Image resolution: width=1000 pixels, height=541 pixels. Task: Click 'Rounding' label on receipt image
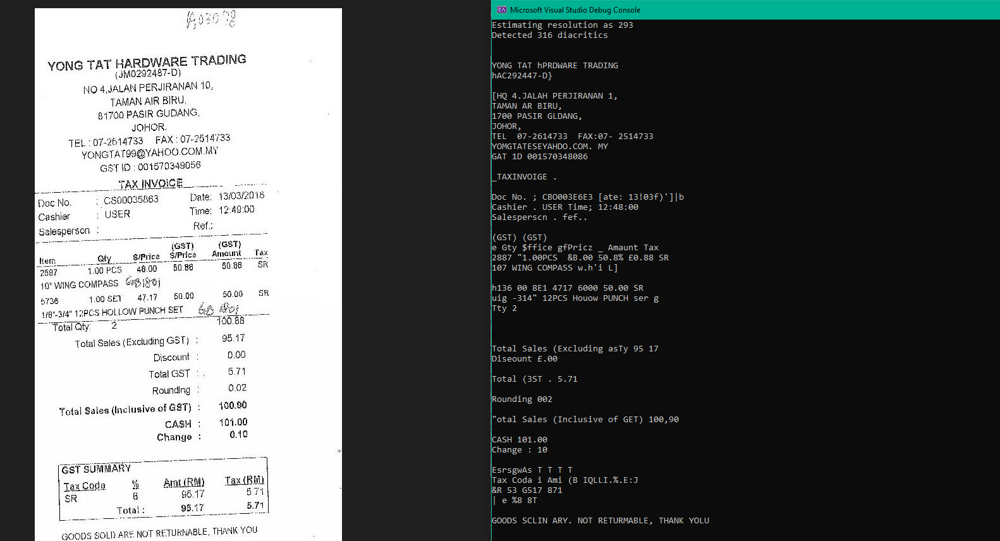(171, 391)
